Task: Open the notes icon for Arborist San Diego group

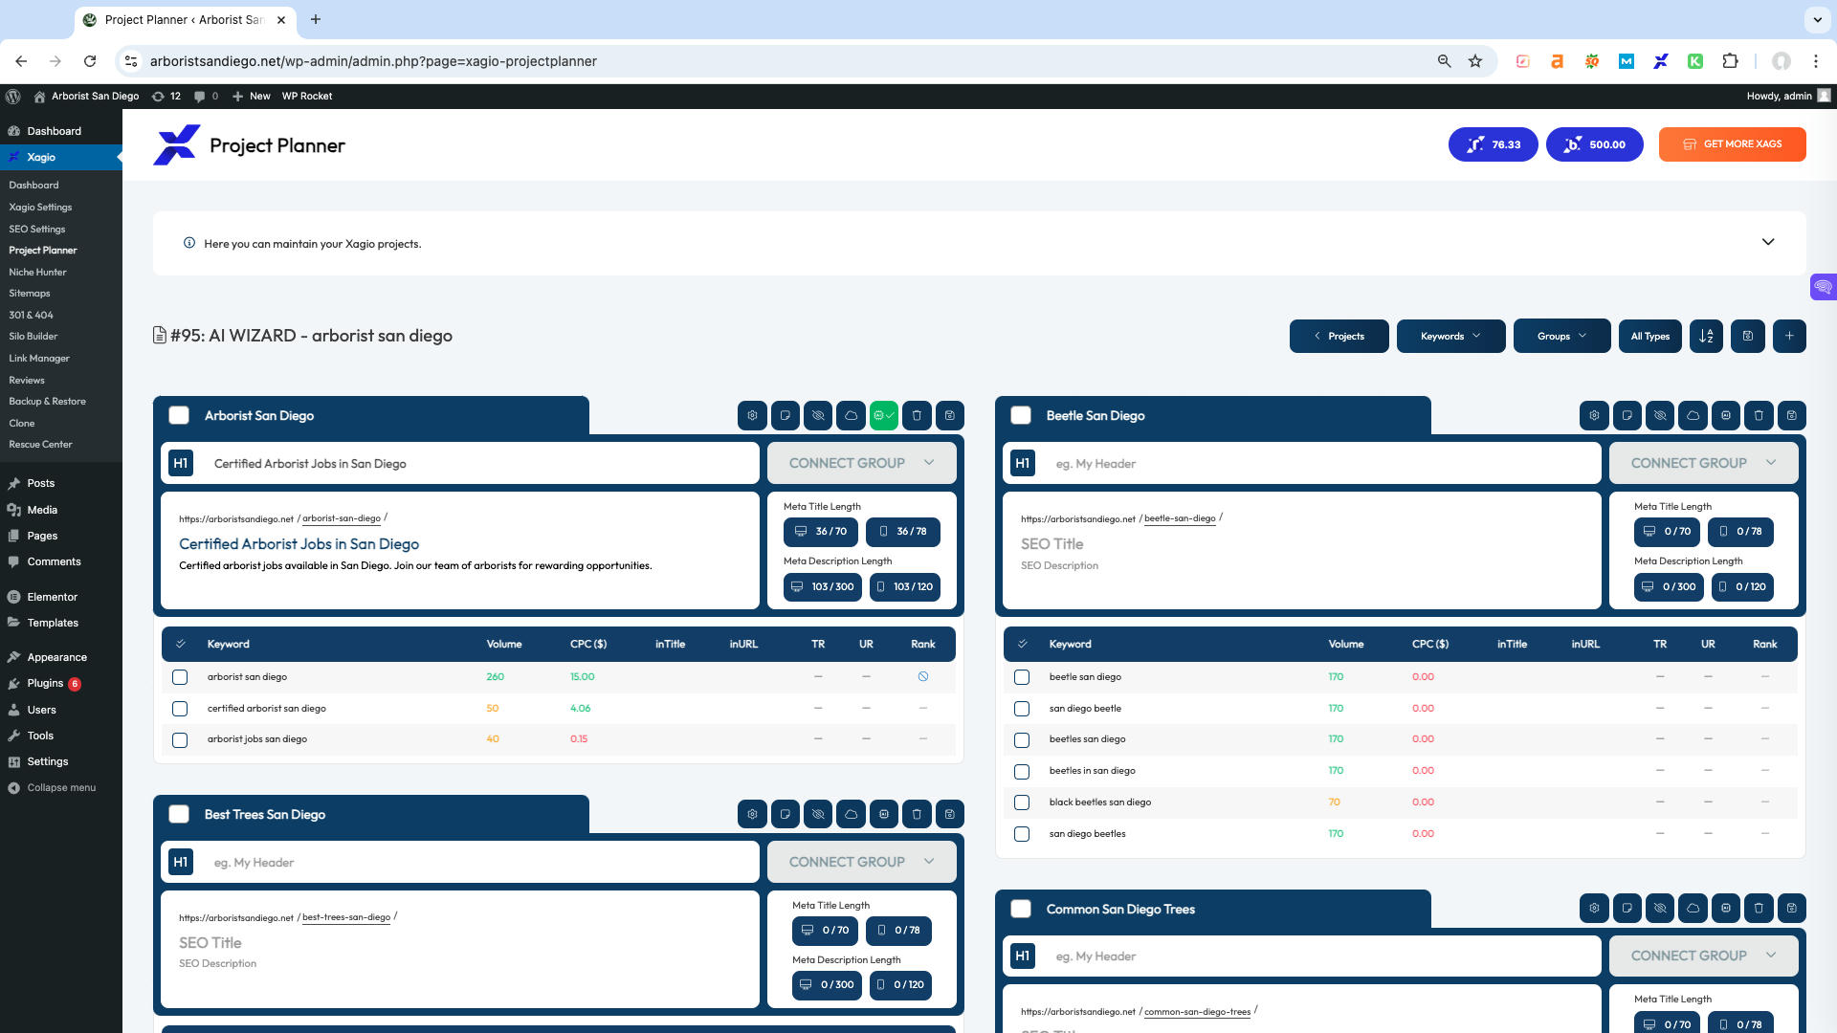Action: click(785, 415)
